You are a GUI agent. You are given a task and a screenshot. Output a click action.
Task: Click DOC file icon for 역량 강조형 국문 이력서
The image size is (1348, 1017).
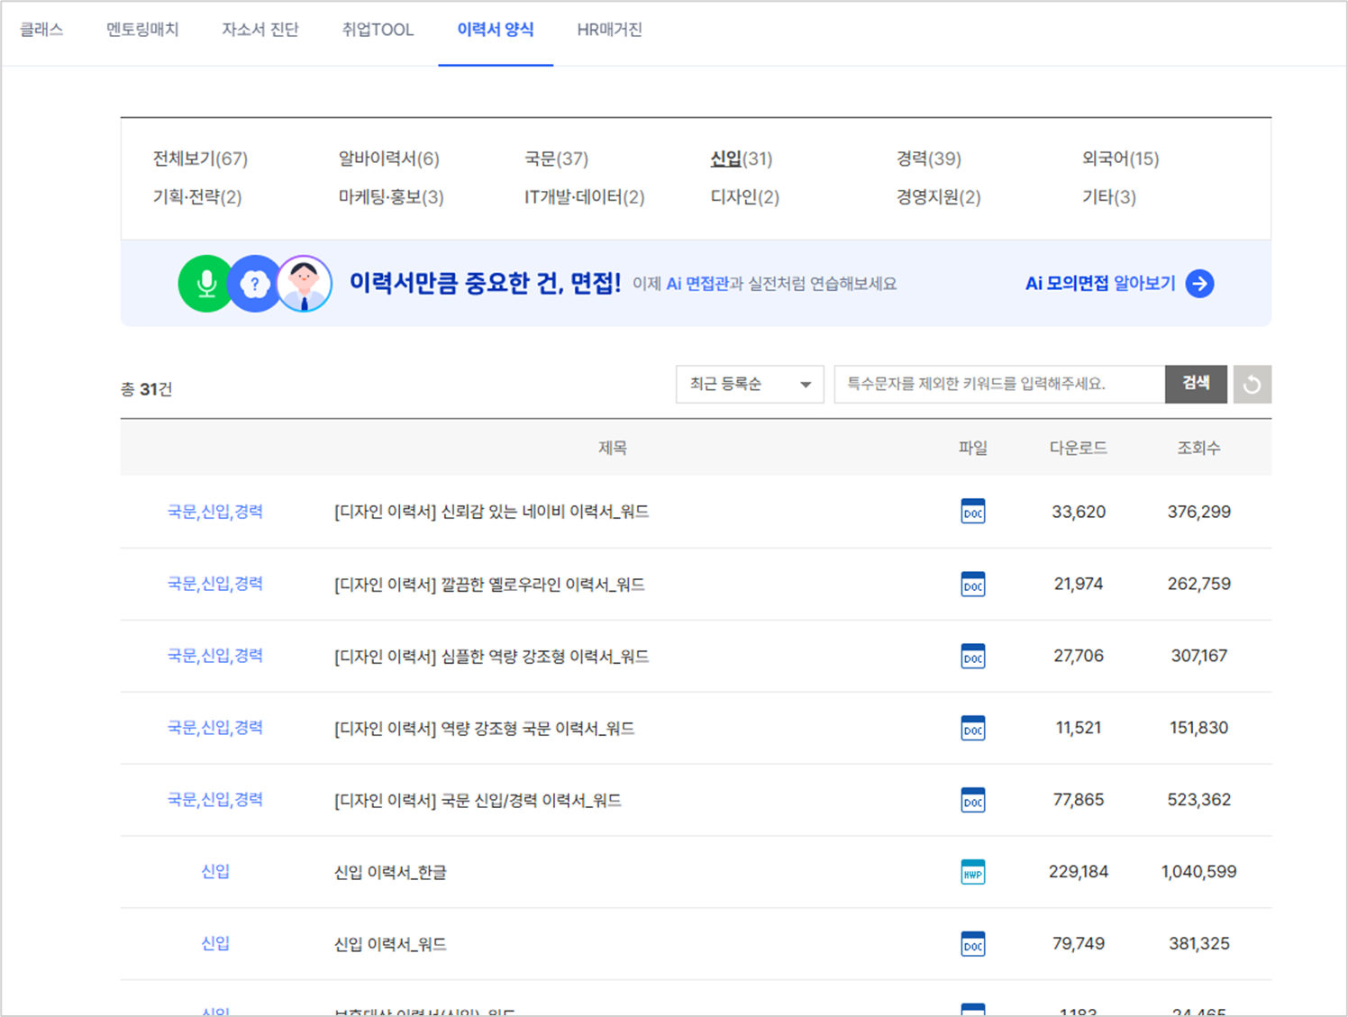973,728
